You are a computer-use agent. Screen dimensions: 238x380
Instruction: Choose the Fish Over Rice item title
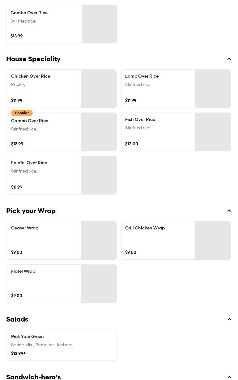(140, 119)
